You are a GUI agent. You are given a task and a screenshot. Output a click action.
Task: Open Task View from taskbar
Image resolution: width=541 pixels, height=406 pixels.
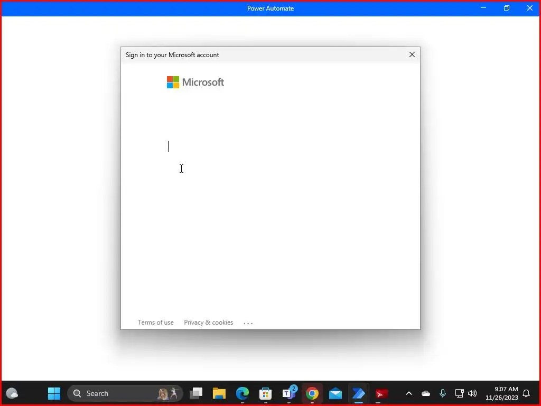pos(196,393)
